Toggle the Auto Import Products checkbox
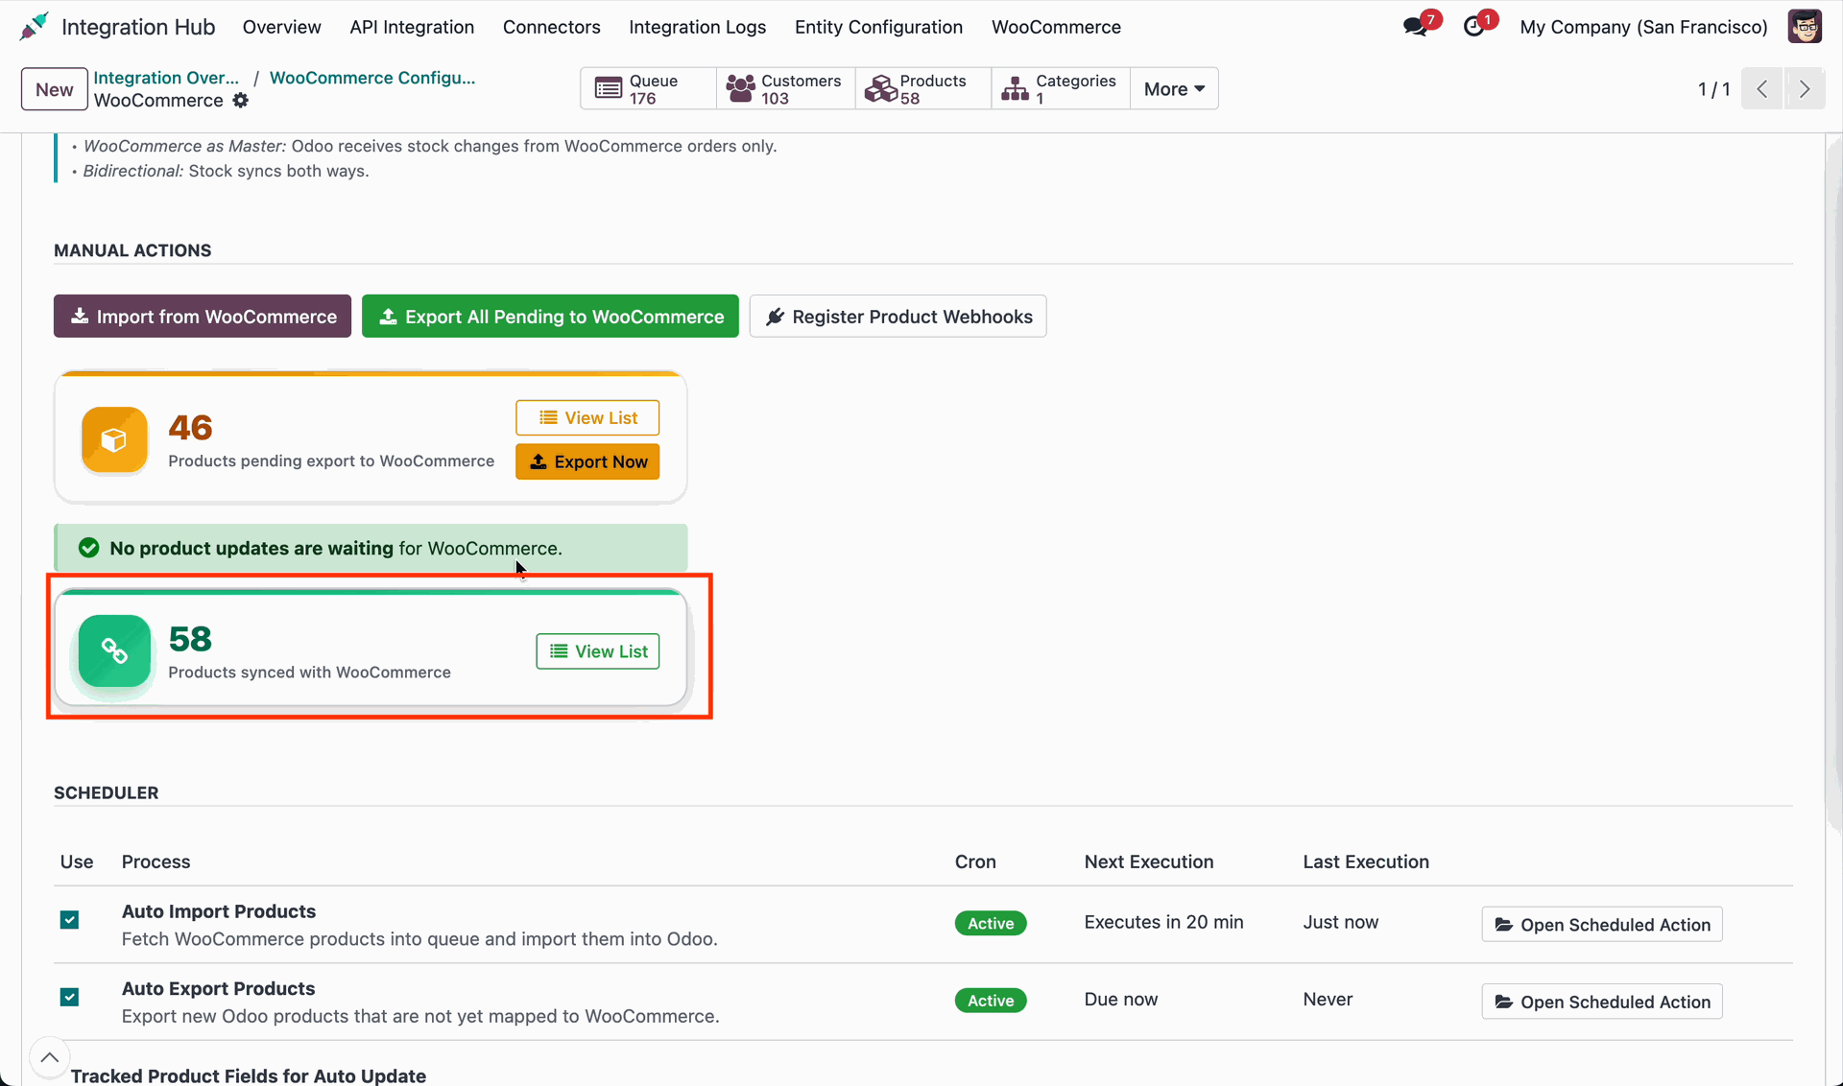 pos(69,920)
